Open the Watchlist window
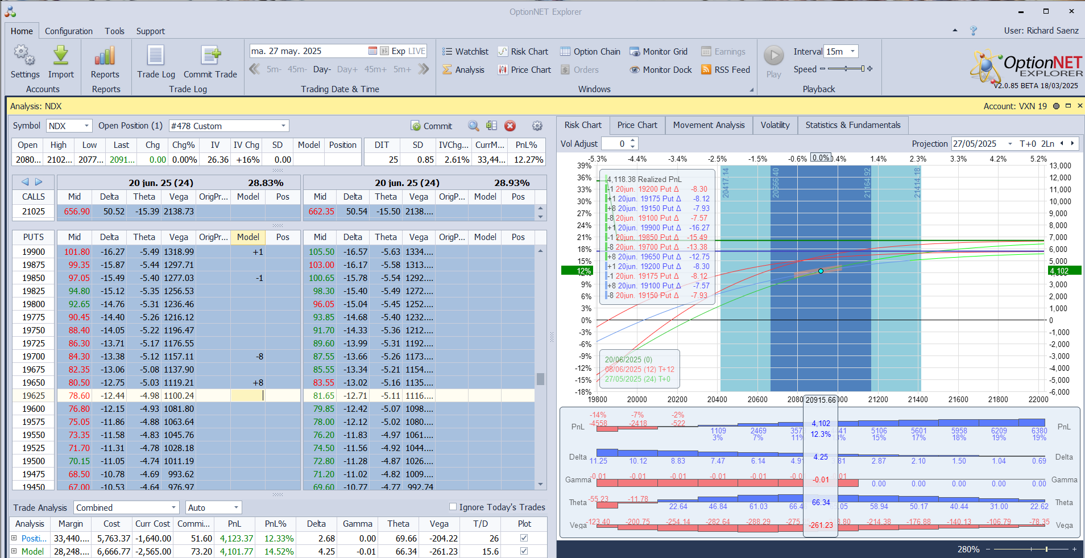The height and width of the screenshot is (558, 1085). tap(465, 51)
